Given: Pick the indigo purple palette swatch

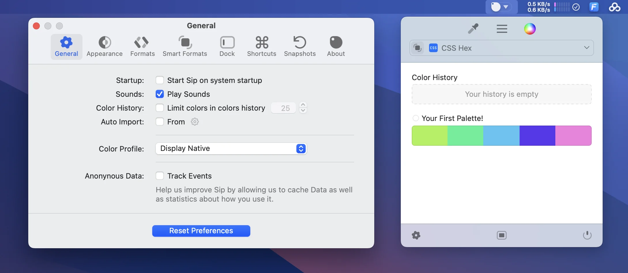Looking at the screenshot, I should [x=537, y=136].
